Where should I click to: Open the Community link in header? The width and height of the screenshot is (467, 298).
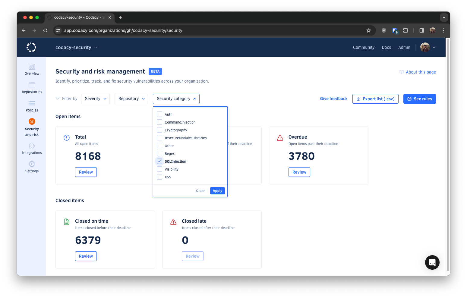tap(364, 47)
